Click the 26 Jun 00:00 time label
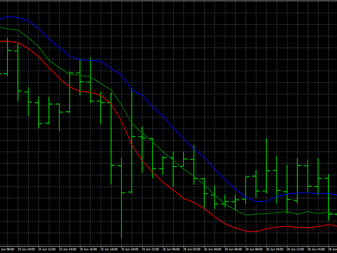 click(171, 249)
